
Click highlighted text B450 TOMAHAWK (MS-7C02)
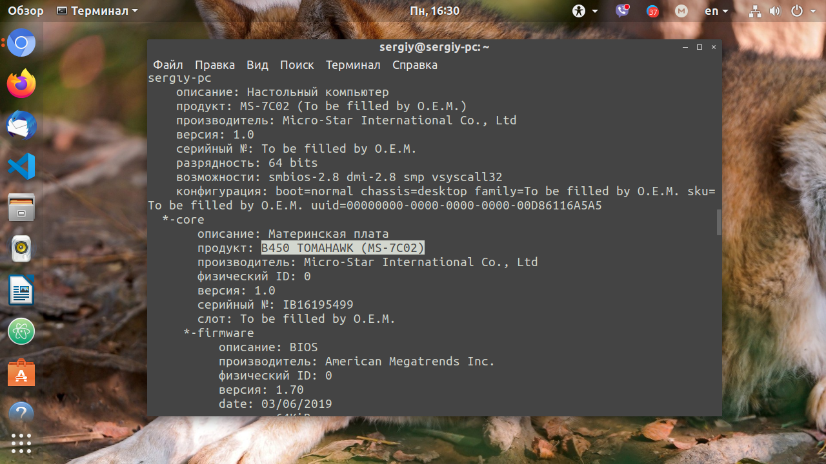[343, 248]
